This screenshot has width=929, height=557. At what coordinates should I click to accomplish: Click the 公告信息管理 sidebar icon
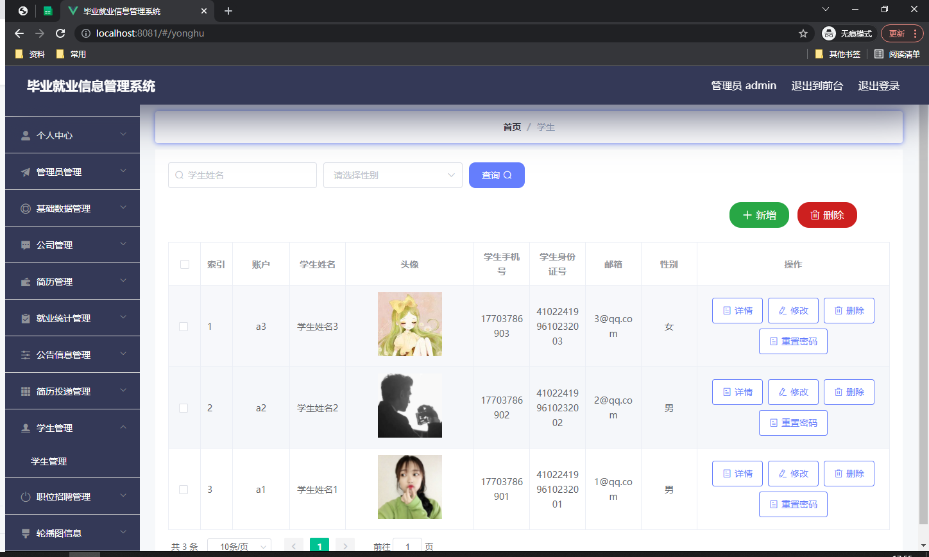tap(26, 354)
